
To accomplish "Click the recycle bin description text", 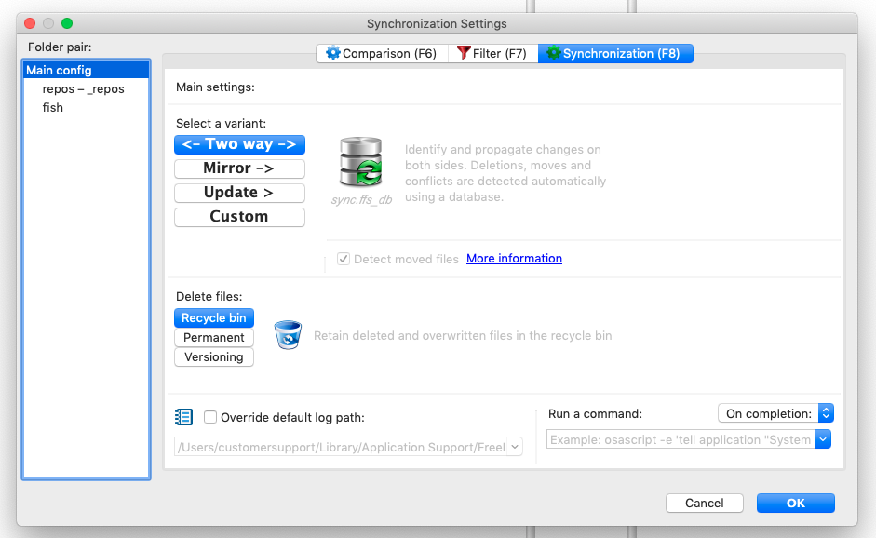I will point(463,336).
